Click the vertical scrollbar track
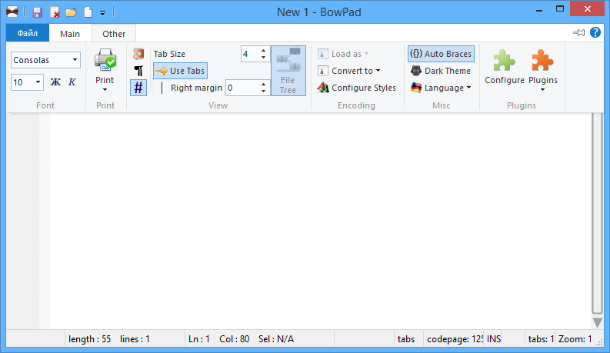 [597, 214]
